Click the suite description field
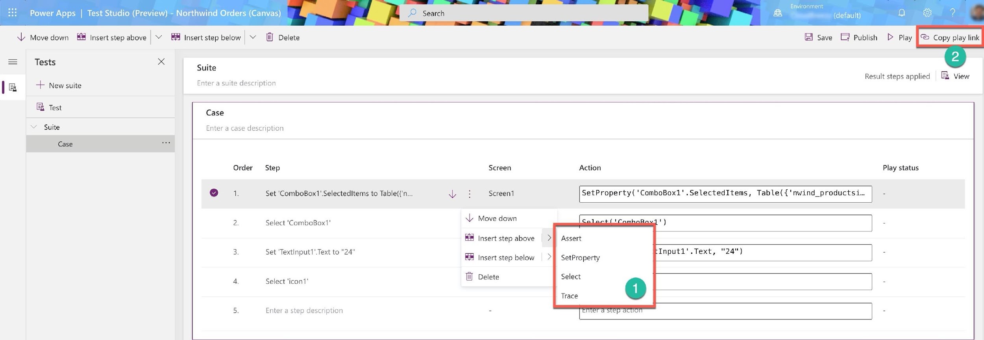The height and width of the screenshot is (340, 984). click(236, 83)
